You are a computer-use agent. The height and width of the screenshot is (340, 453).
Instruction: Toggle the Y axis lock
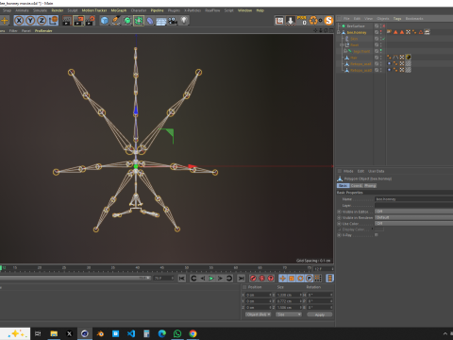[30, 21]
